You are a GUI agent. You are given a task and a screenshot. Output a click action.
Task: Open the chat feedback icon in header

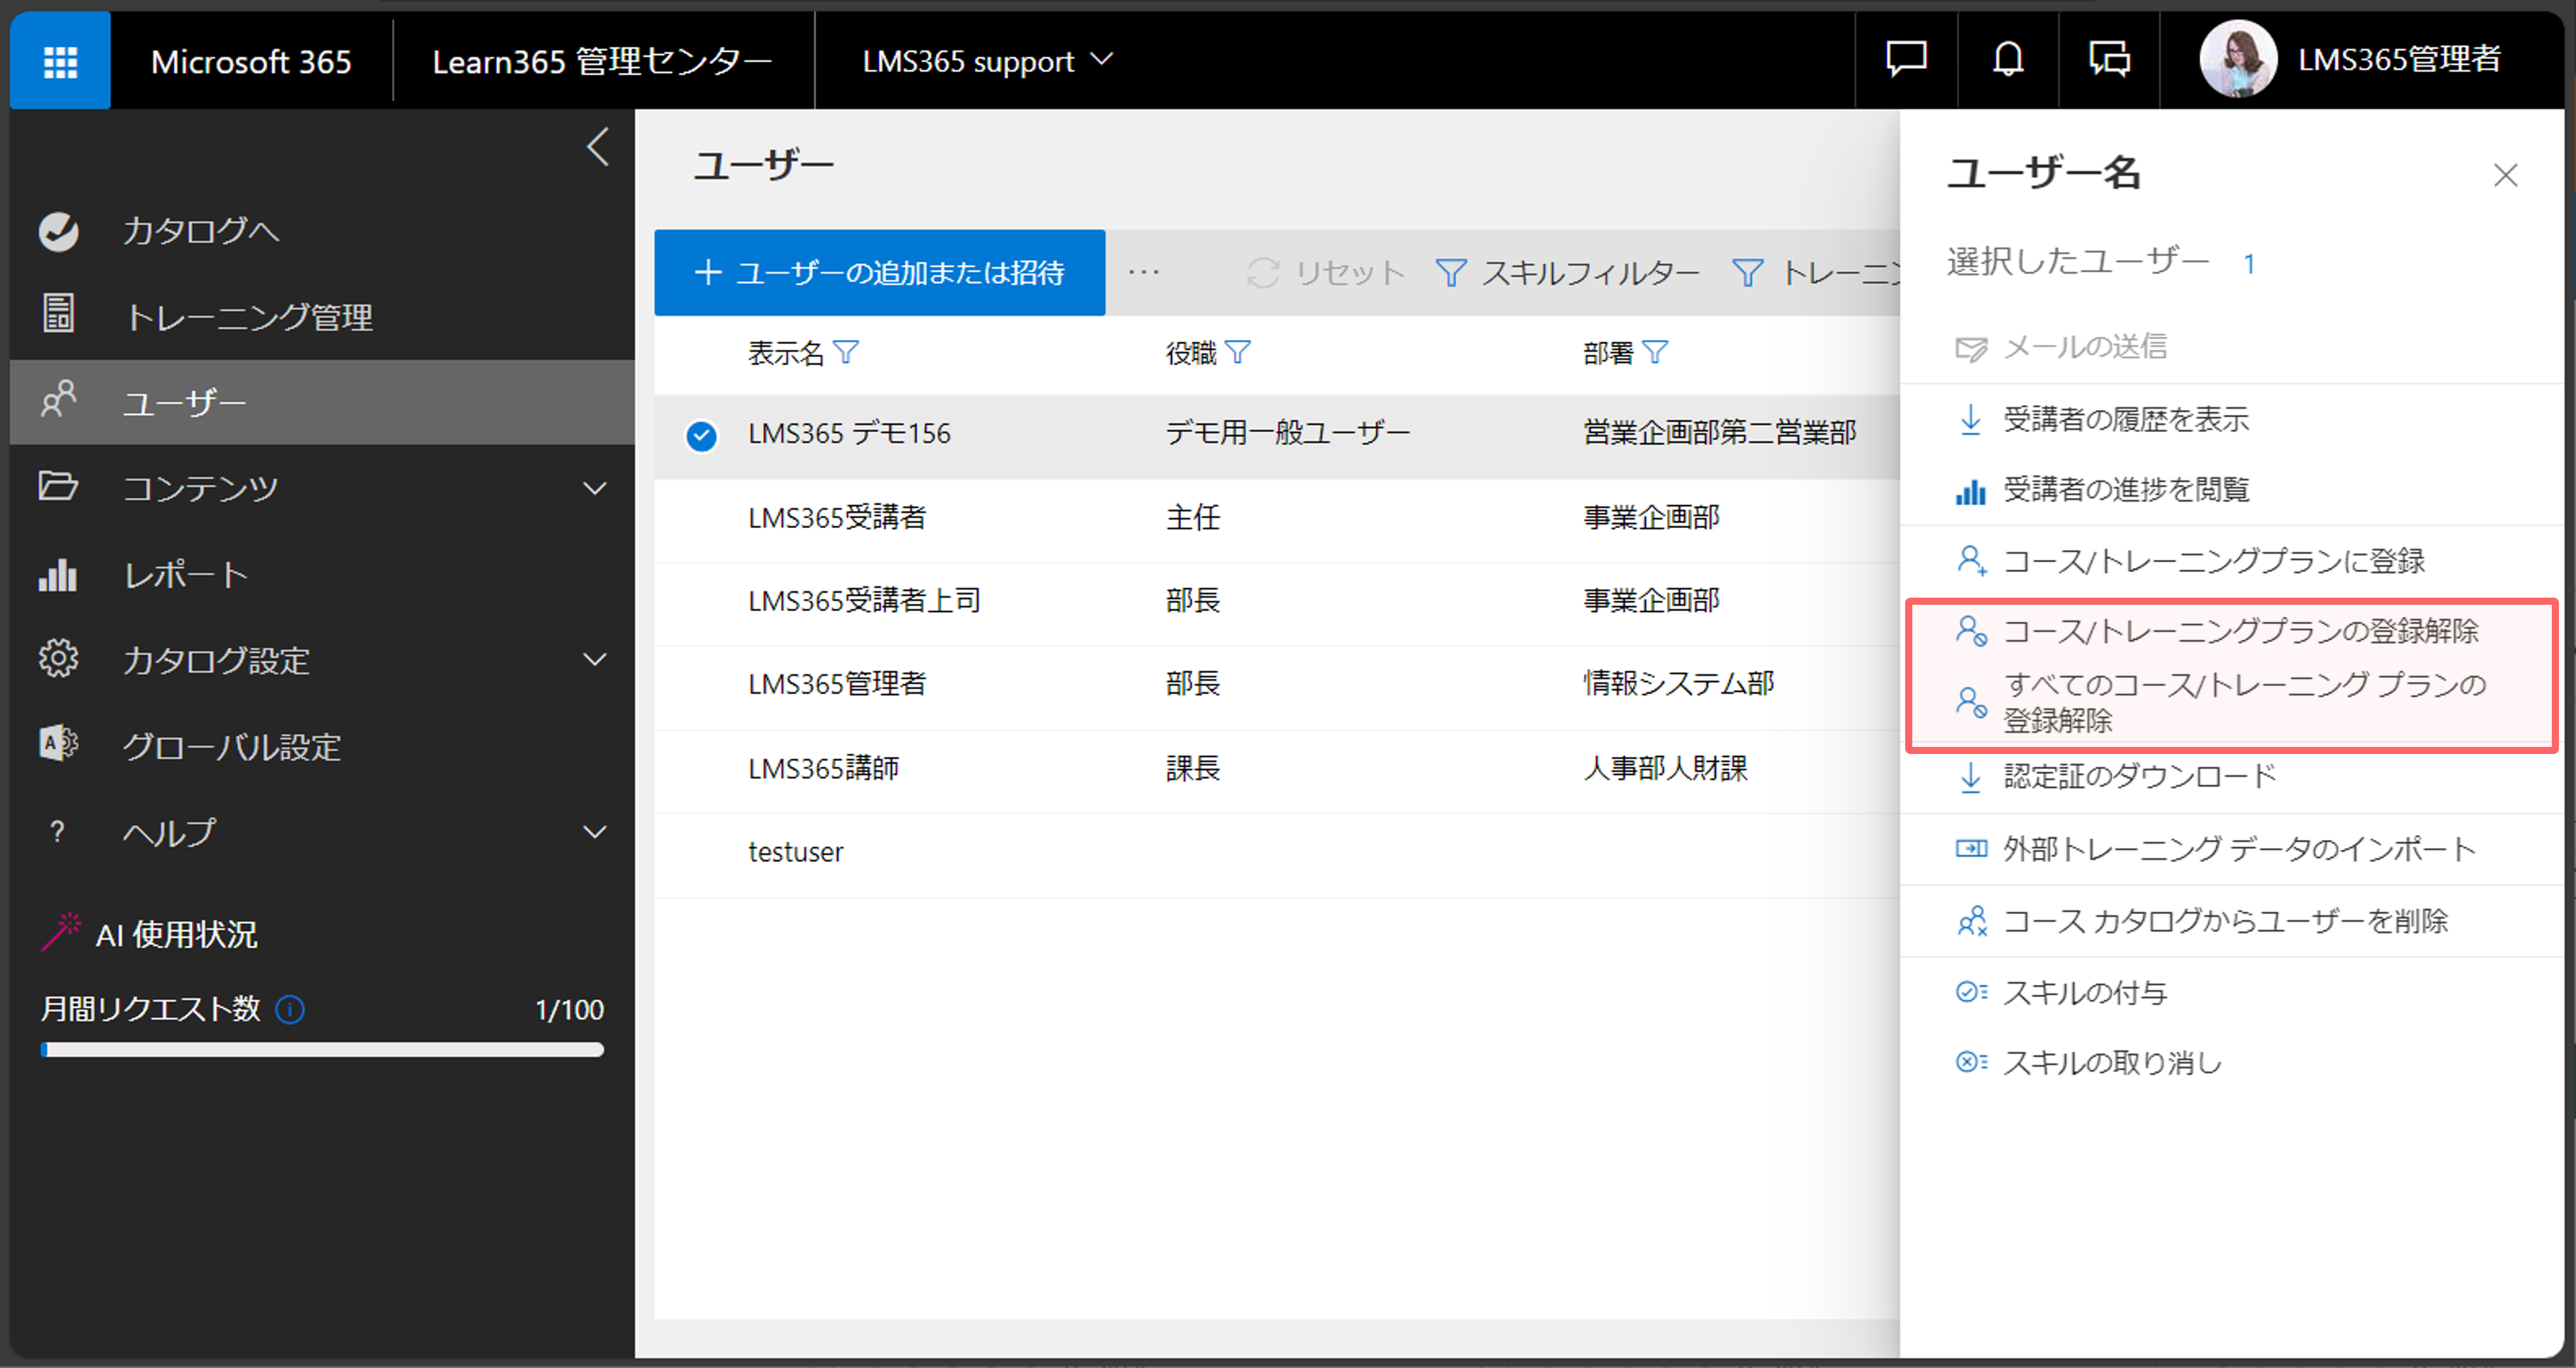(1906, 59)
